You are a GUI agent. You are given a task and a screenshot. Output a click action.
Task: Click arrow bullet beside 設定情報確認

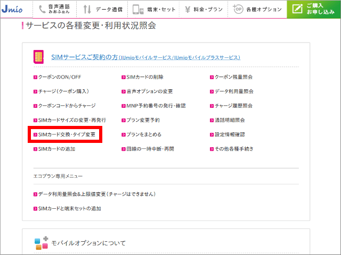pyautogui.click(x=212, y=134)
